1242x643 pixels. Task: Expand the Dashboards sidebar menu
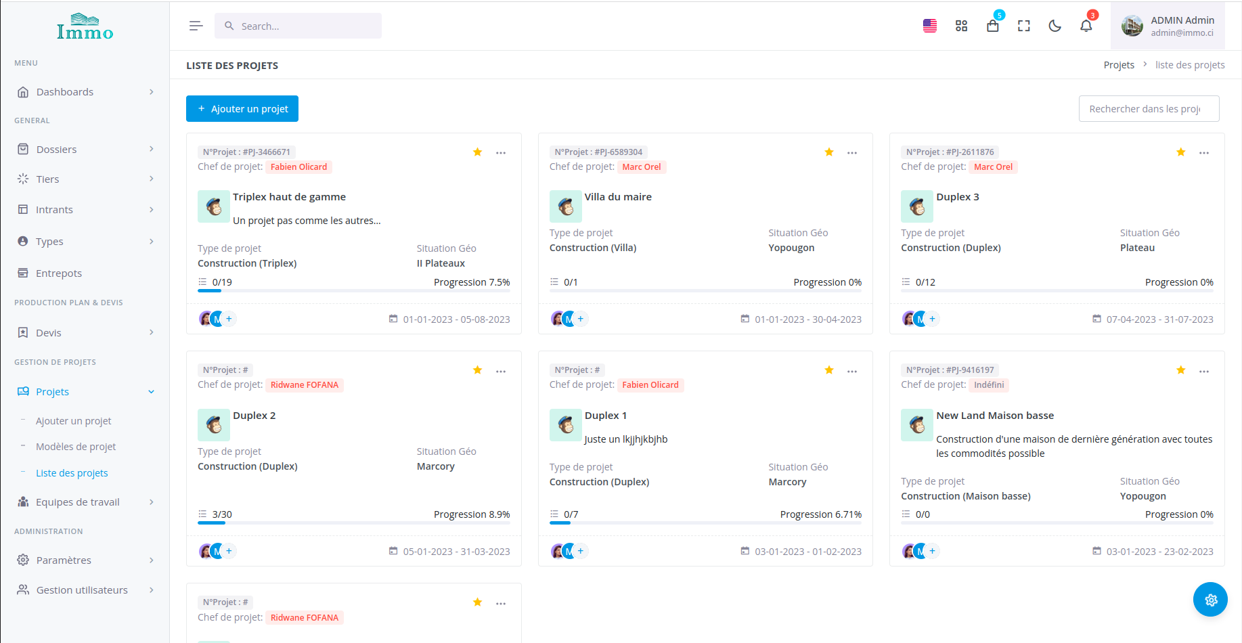[85, 92]
